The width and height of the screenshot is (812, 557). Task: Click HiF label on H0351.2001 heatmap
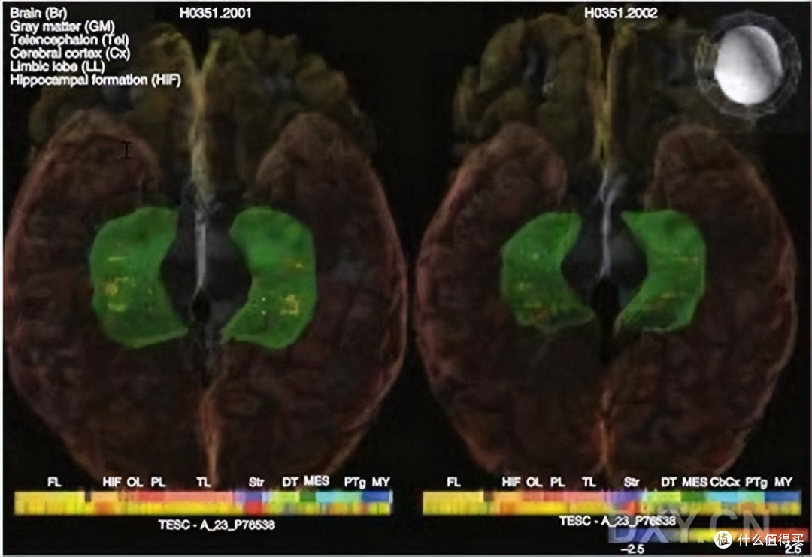pos(112,483)
